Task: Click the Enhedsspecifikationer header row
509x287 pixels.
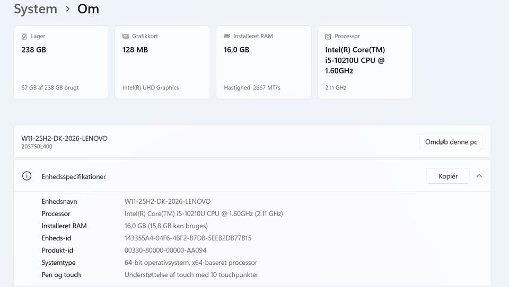Action: click(212, 176)
